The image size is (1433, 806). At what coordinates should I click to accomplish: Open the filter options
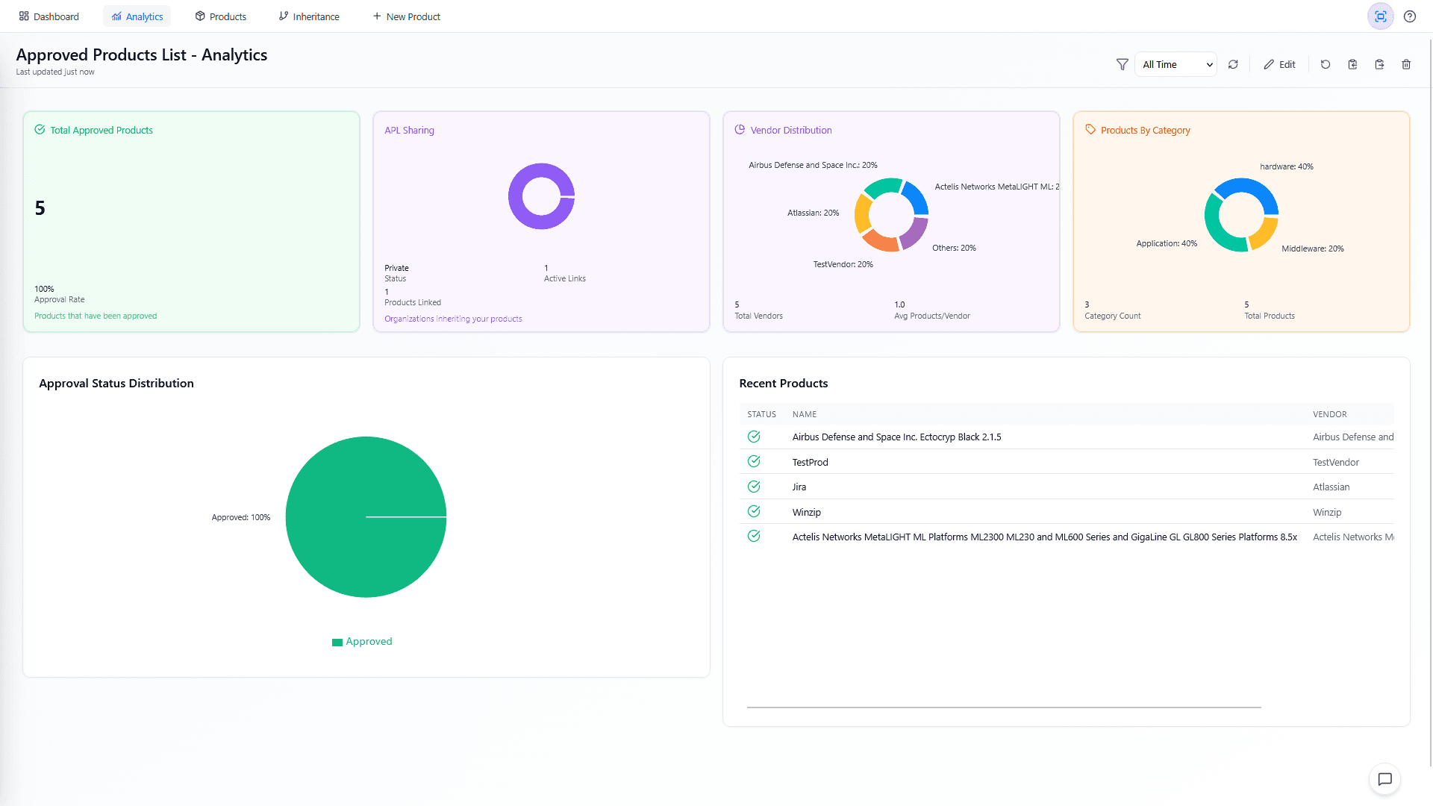pyautogui.click(x=1122, y=64)
